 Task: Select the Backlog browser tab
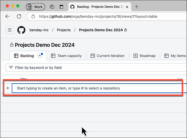pos(100,7)
